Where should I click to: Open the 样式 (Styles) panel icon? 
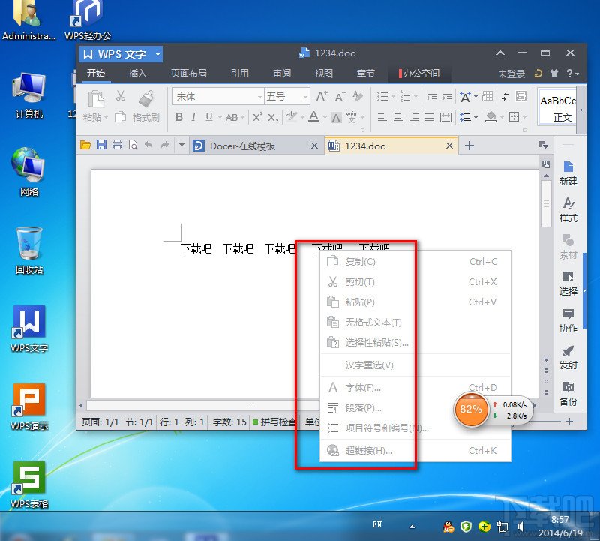pyautogui.click(x=567, y=210)
